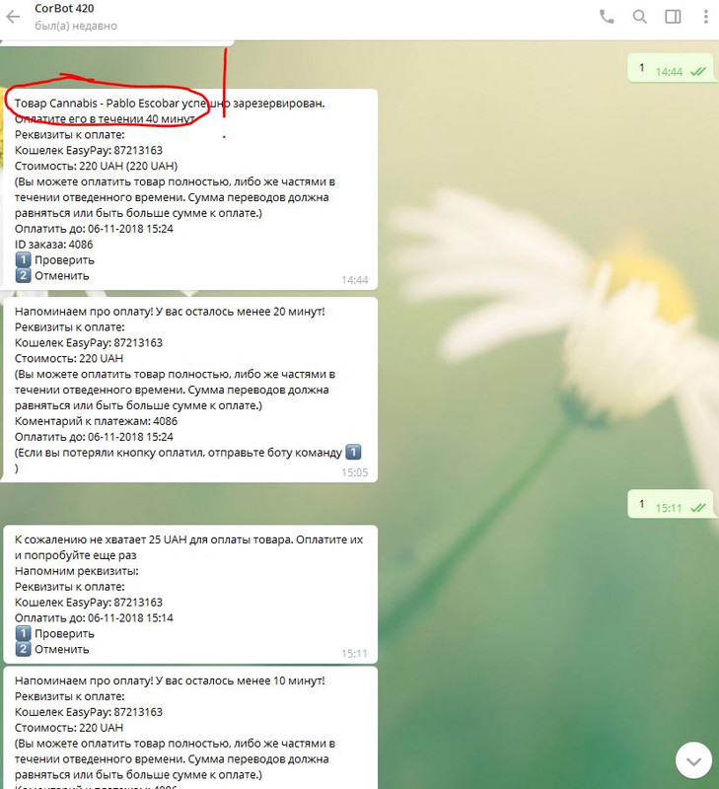Viewport: 719px width, 789px height.
Task: Jump to latest messages with down chevron button
Action: tap(693, 760)
